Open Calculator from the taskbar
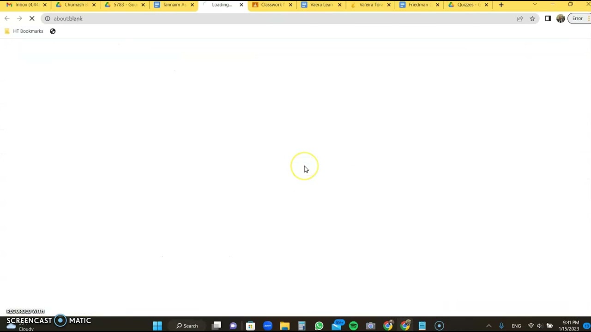The height and width of the screenshot is (332, 591). (302, 326)
